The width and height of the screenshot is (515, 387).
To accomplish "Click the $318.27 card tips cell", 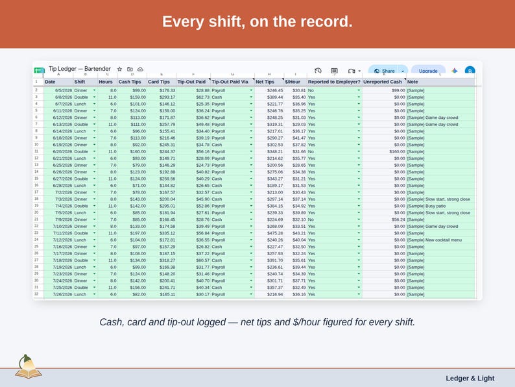I will pos(162,260).
